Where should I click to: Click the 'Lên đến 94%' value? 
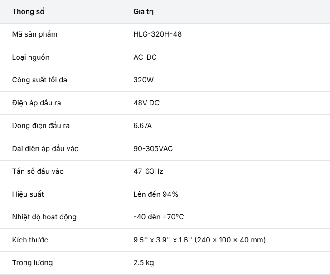click(x=156, y=194)
